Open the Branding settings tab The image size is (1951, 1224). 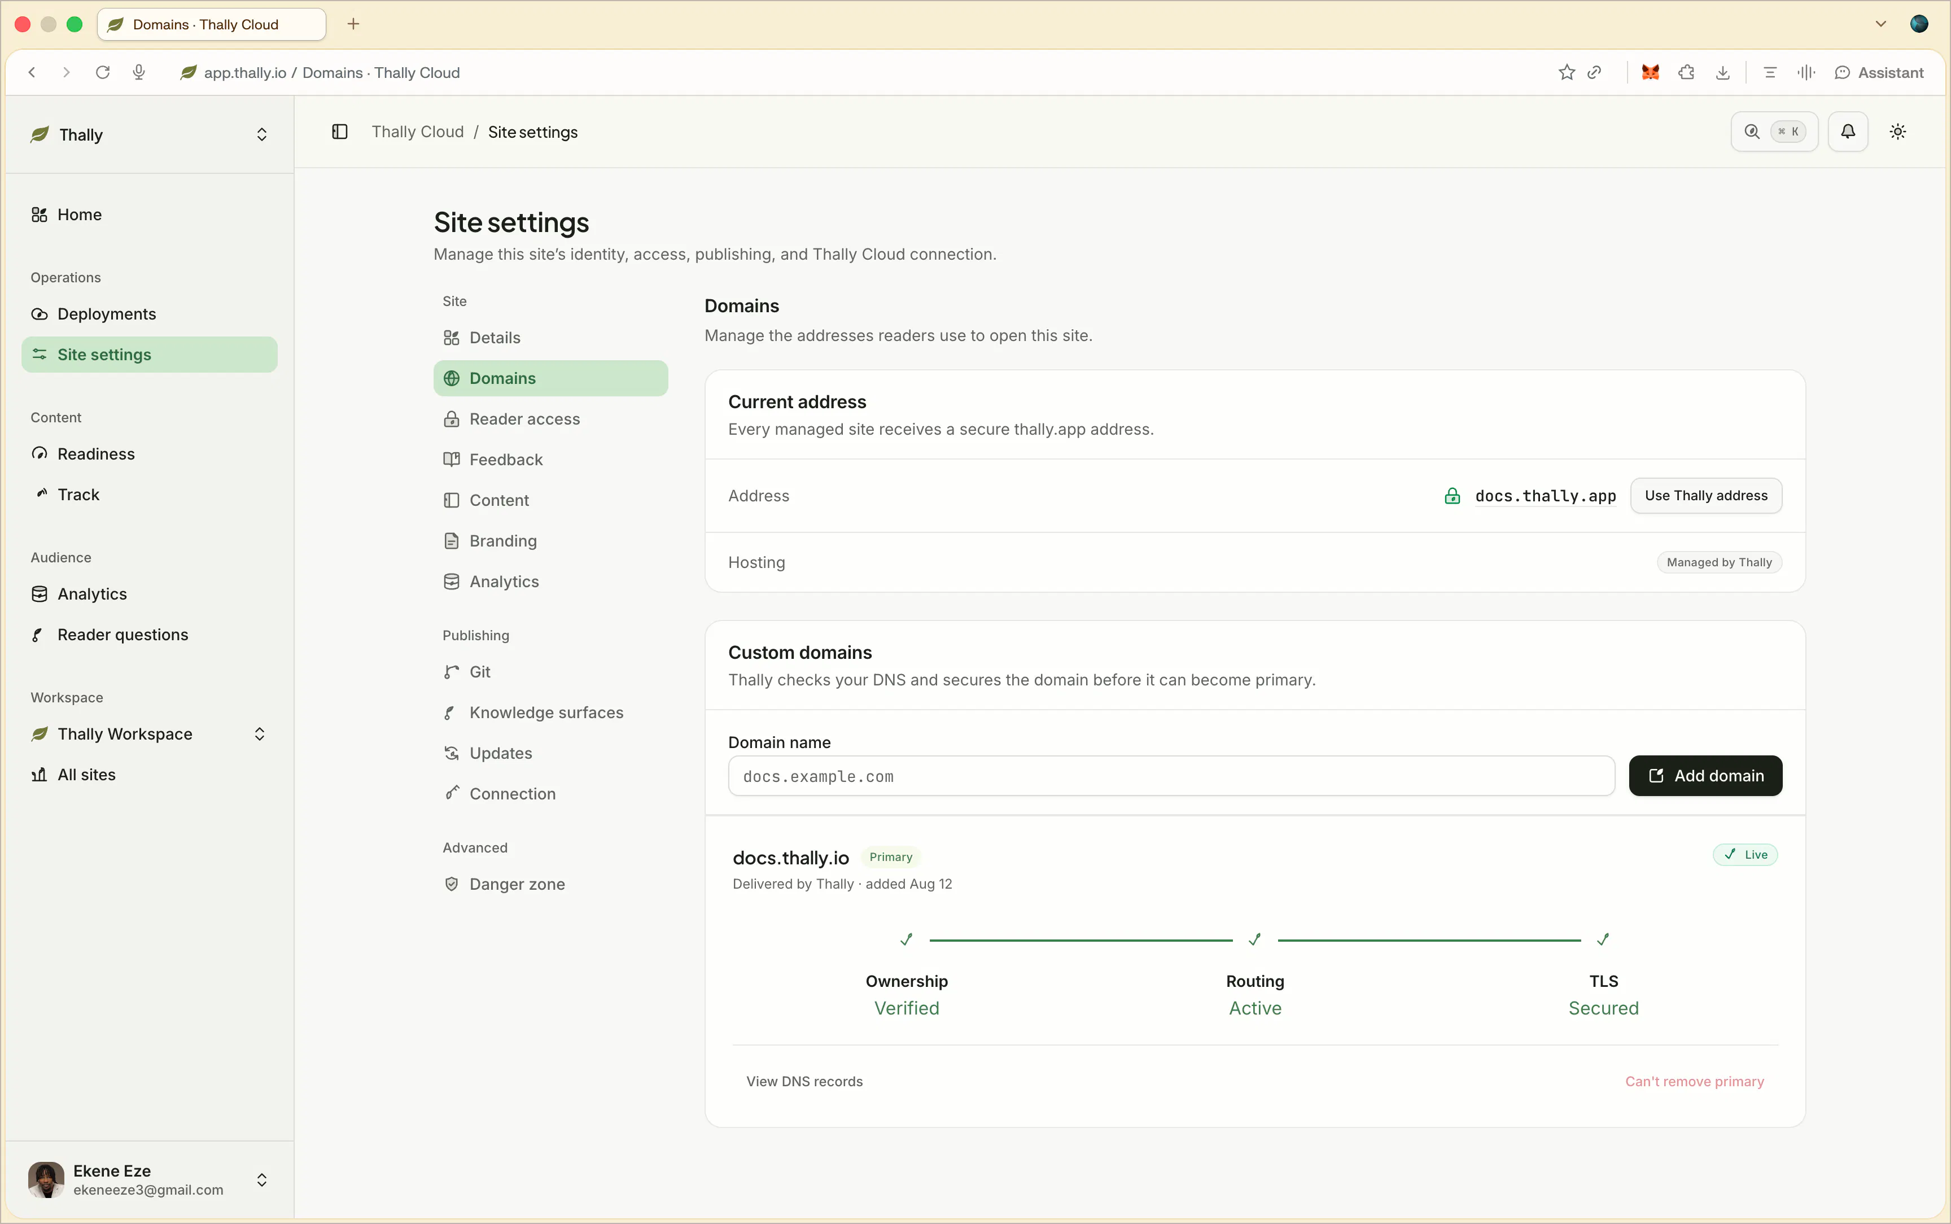551,541
